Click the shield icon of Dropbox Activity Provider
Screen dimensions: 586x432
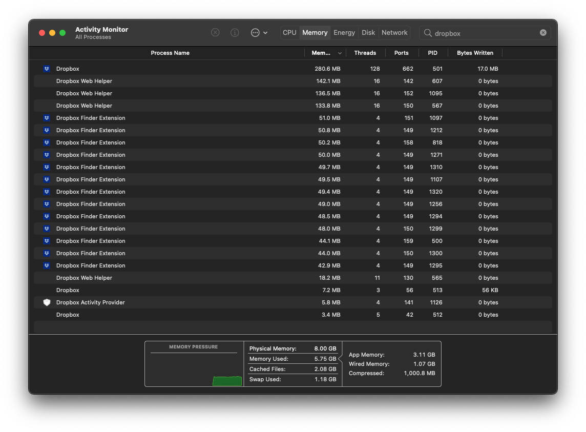pyautogui.click(x=47, y=302)
